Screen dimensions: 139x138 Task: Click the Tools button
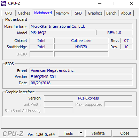tap(68, 133)
